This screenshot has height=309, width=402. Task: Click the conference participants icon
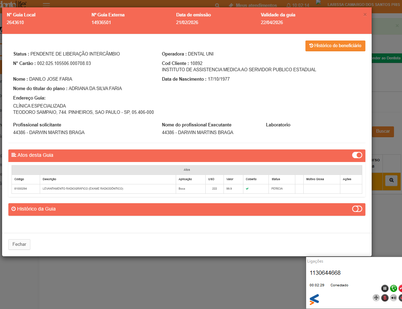click(376, 298)
